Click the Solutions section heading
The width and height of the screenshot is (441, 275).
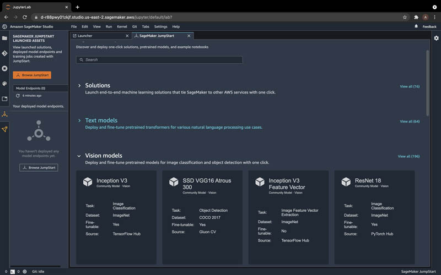pos(98,85)
